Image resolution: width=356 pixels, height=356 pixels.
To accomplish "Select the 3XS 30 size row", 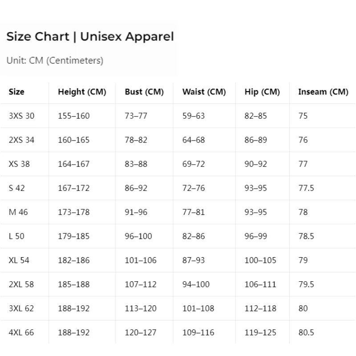I will click(178, 116).
